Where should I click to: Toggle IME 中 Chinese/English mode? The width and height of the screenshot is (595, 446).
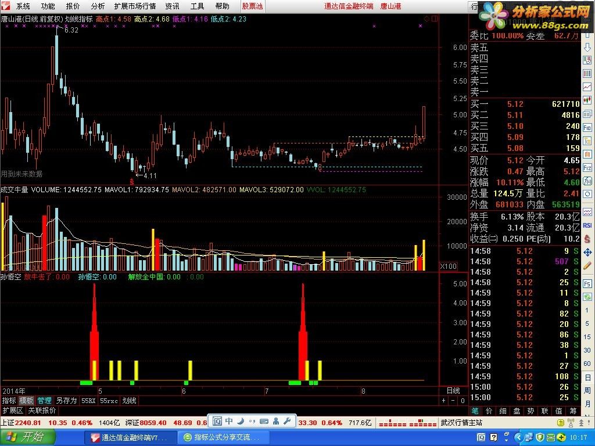pos(229,421)
